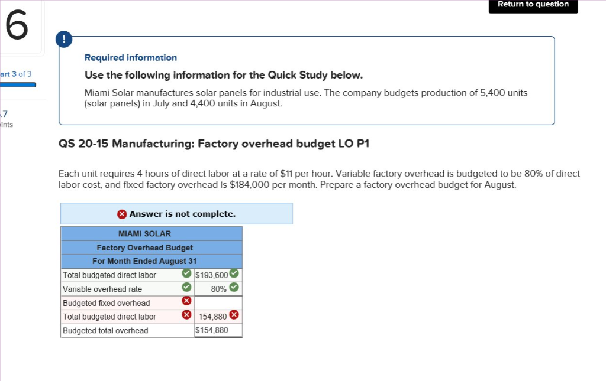Click the 'QS 20-15 Manufacturing' heading
The image size is (606, 381).
(214, 144)
